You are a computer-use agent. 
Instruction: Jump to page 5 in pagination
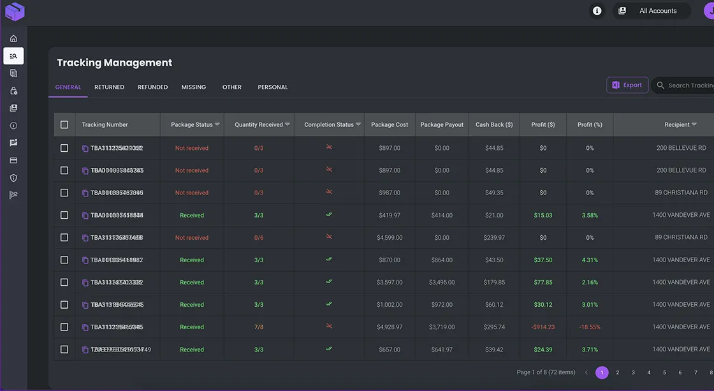[664, 373]
